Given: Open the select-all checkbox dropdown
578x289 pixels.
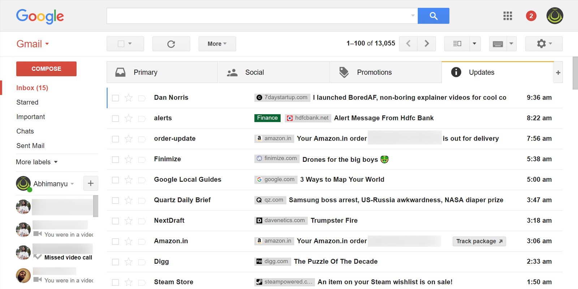Looking at the screenshot, I should pos(130,44).
